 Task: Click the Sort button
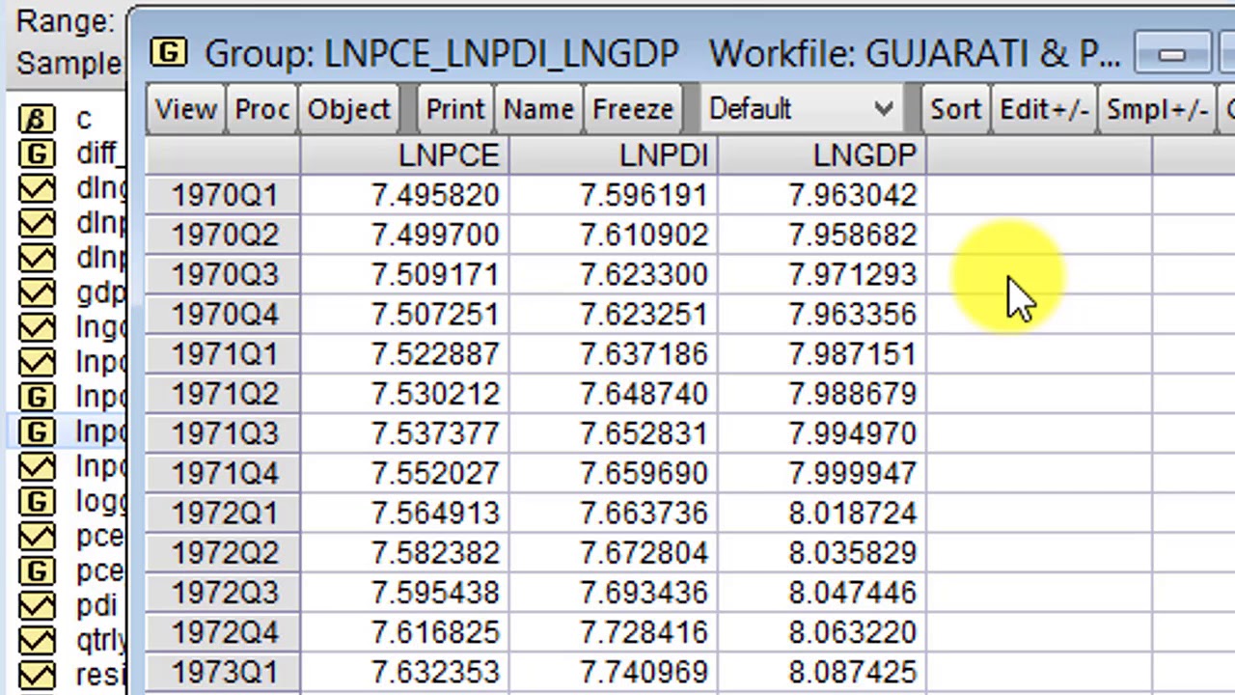955,109
